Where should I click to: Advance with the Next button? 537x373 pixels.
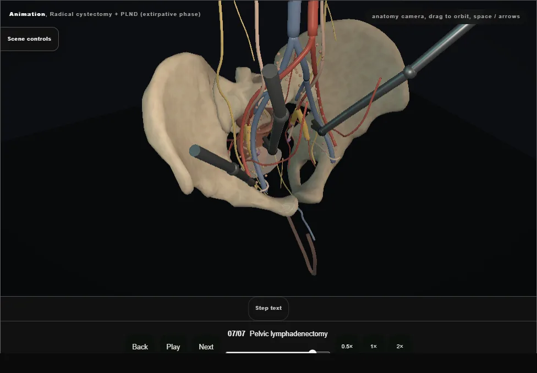pos(206,347)
